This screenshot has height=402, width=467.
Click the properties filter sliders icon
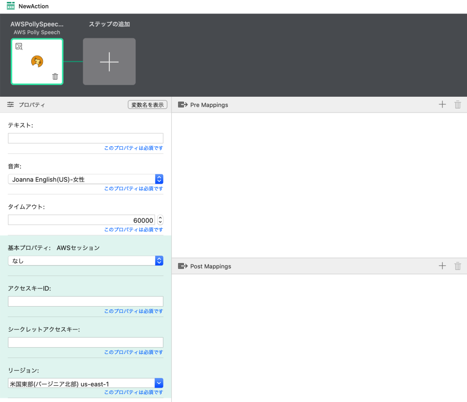coord(10,104)
